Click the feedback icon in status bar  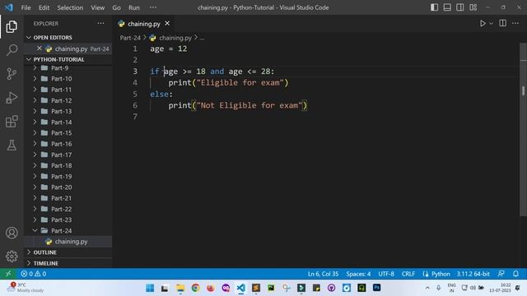tap(501, 274)
